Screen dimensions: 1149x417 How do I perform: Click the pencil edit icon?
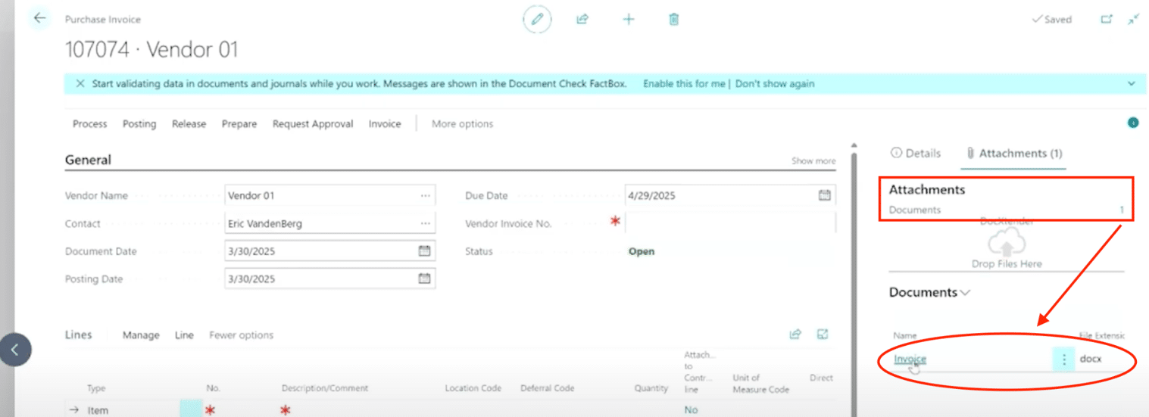tap(537, 20)
